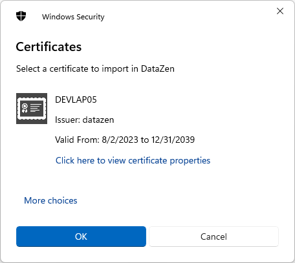The height and width of the screenshot is (263, 295).
Task: Click the word DataZen in the prompt
Action: 158,69
